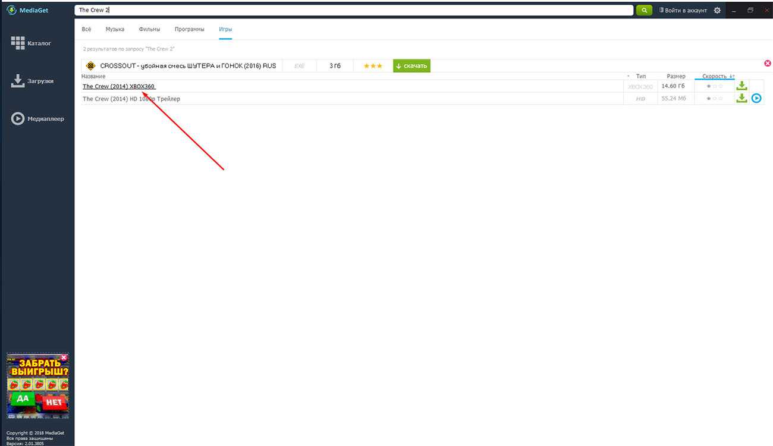Restore the MediaGet window size
The height and width of the screenshot is (446, 773).
click(750, 10)
